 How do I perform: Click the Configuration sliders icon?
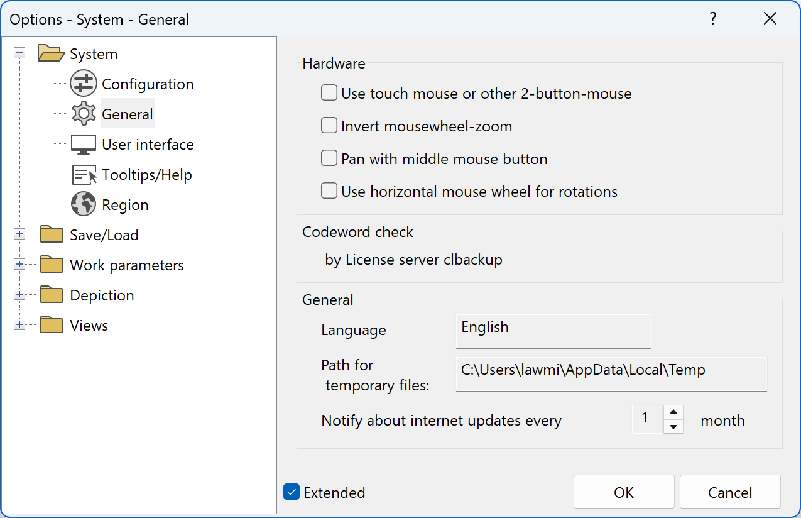(84, 84)
